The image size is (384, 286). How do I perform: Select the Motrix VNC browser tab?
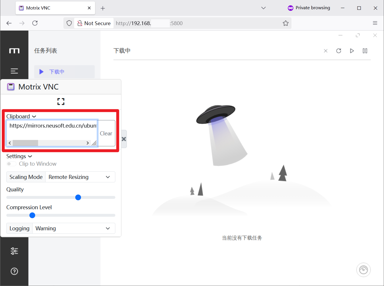point(55,8)
